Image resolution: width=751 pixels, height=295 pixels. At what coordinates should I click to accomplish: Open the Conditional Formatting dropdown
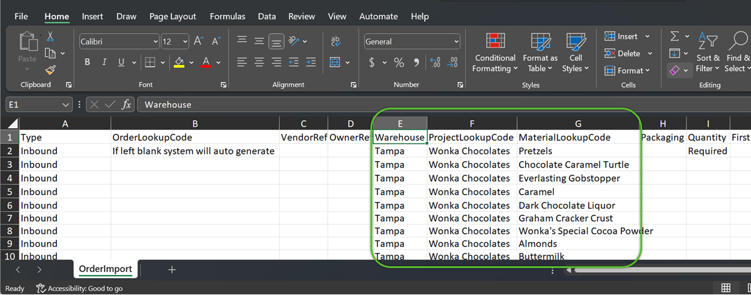(496, 52)
